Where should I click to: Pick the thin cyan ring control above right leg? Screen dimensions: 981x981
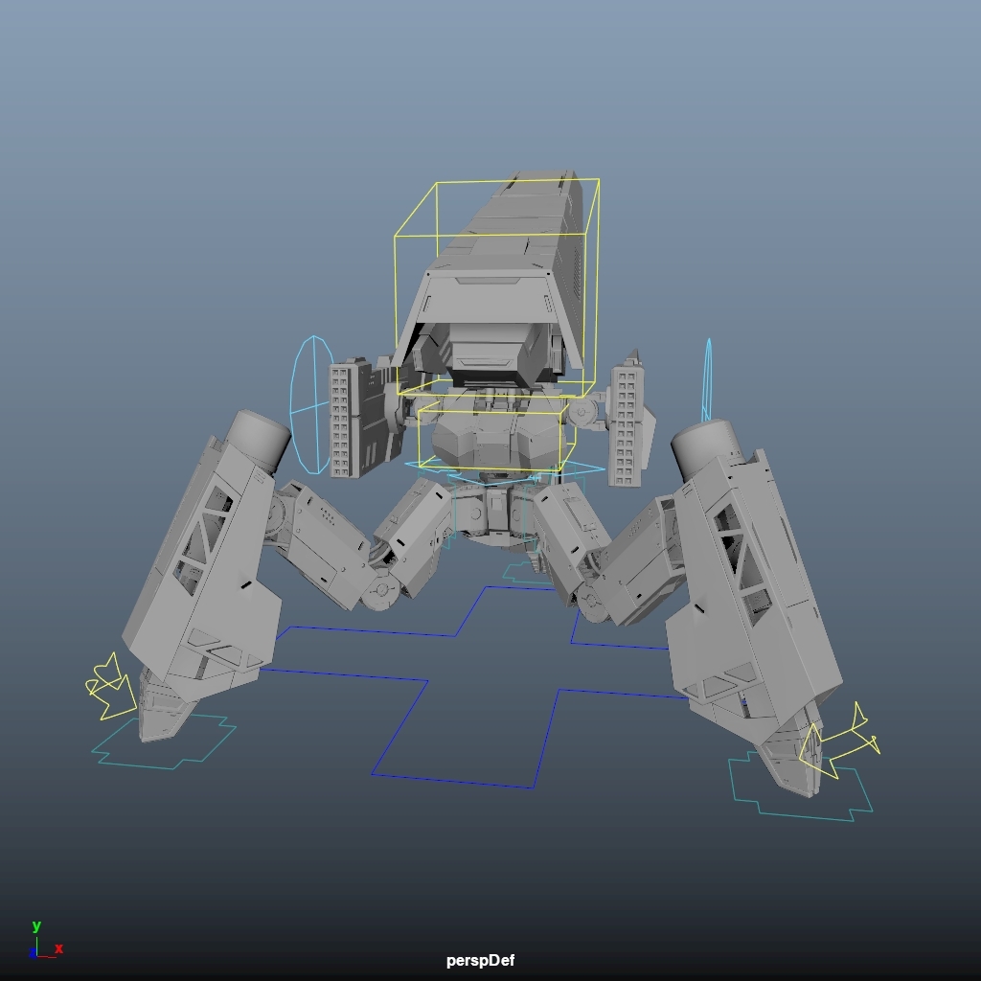[x=708, y=378]
